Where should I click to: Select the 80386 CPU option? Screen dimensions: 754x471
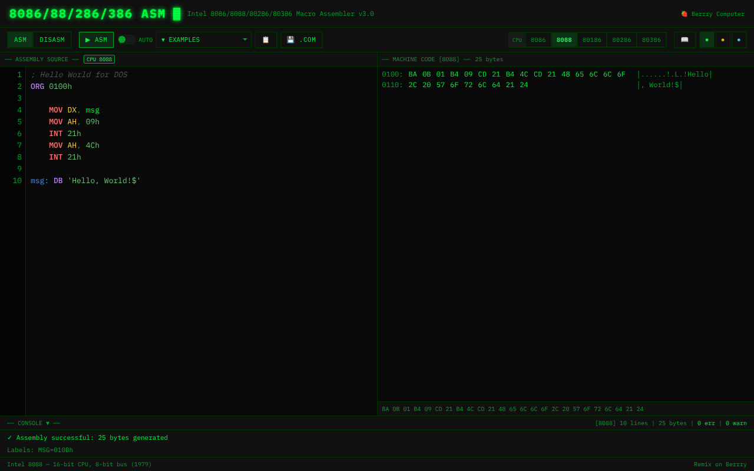(x=652, y=40)
